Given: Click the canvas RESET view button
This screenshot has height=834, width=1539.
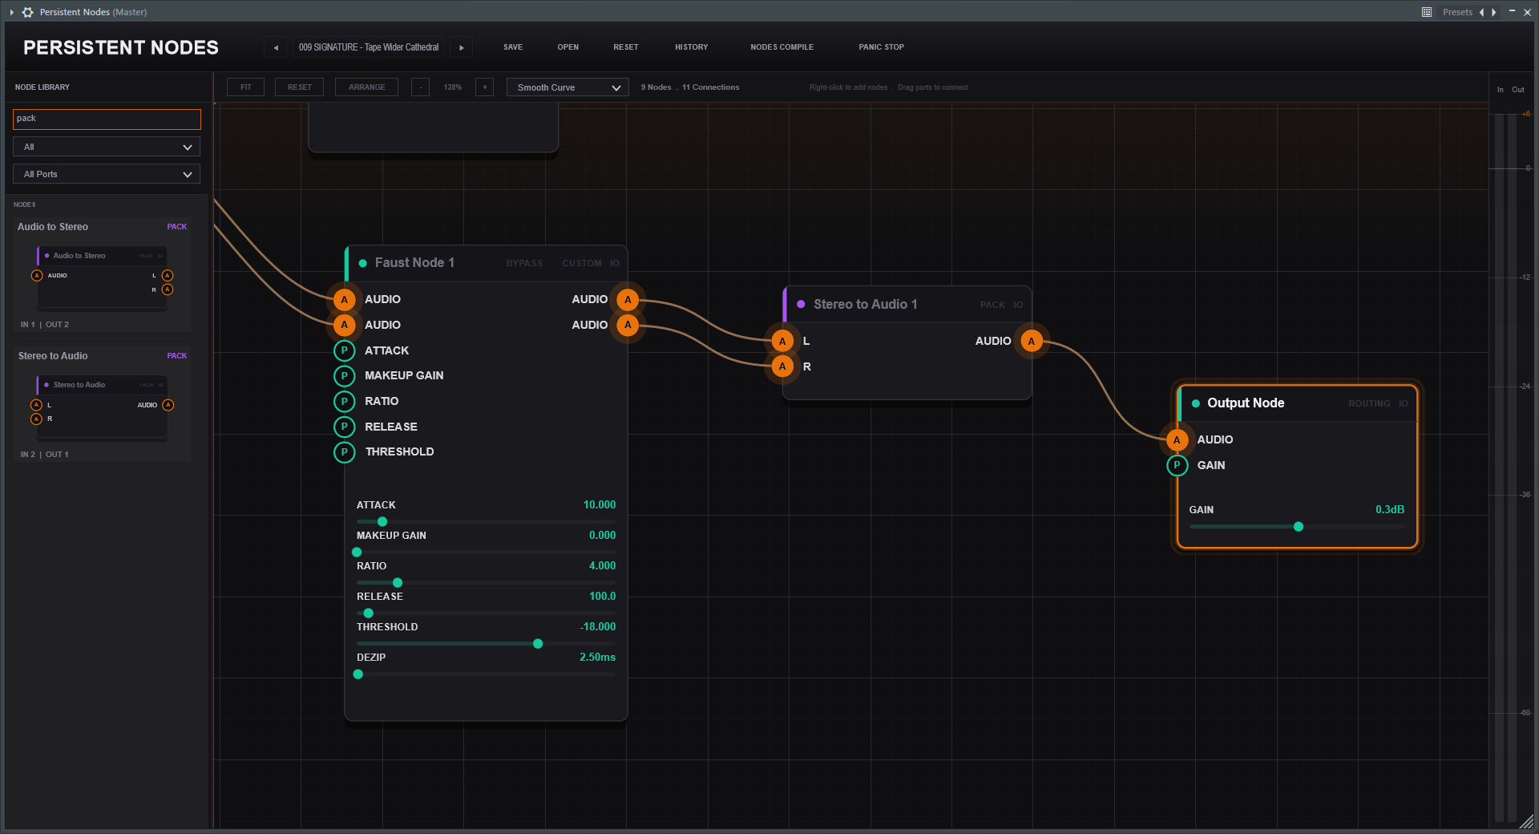Looking at the screenshot, I should (x=300, y=87).
